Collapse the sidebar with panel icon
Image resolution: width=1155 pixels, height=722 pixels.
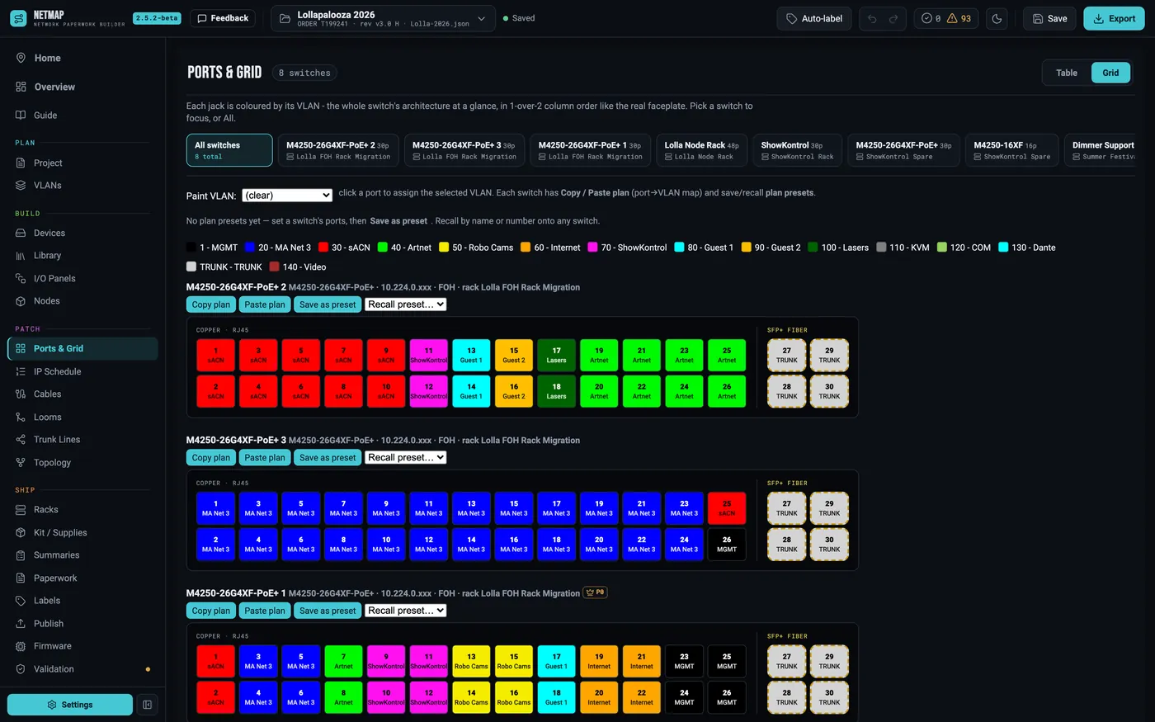coord(147,705)
